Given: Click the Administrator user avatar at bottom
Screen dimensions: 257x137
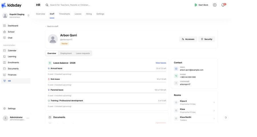Looking at the screenshot, I should pos(5,118).
